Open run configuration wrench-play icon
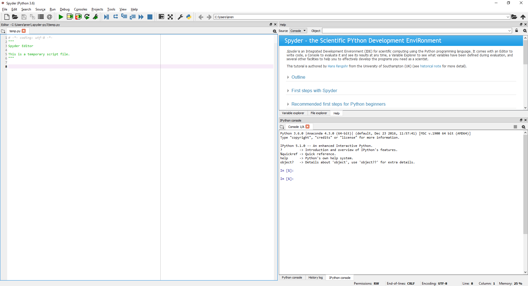Viewport: 528px width, 286px height. (x=95, y=17)
